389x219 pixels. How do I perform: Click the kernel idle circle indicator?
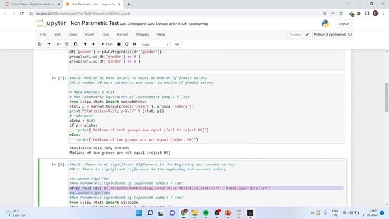click(x=350, y=35)
